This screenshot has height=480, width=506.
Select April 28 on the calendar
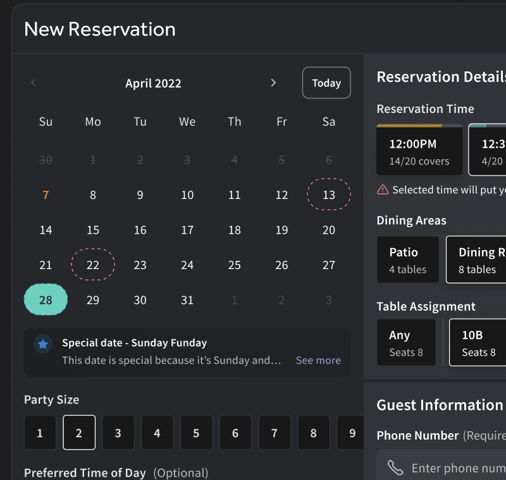pyautogui.click(x=46, y=299)
